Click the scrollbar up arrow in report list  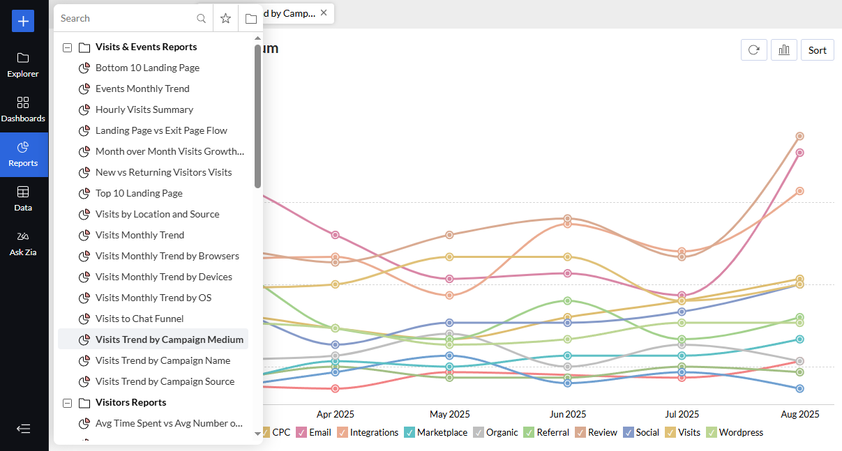(x=257, y=38)
